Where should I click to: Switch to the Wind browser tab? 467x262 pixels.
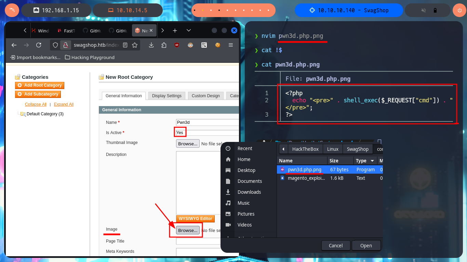41,31
